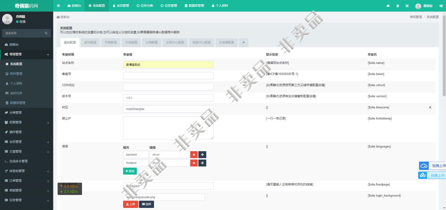Image resolution: width=446 pixels, height=210 pixels.
Task: Open 定时任务 in the sidebar
Action: point(26,93)
